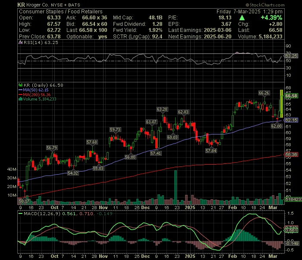Click the blue MA(50) legend line marker

pos(20,90)
